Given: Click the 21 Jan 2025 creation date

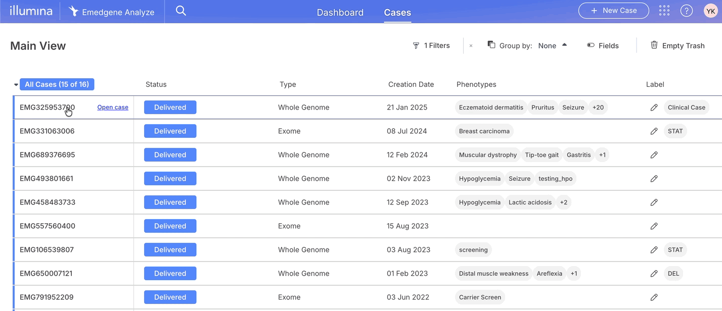Looking at the screenshot, I should (x=407, y=108).
